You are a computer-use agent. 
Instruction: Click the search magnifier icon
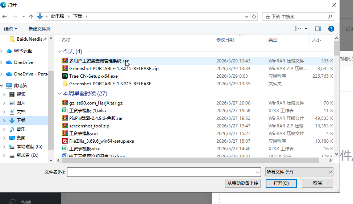tap(330, 16)
